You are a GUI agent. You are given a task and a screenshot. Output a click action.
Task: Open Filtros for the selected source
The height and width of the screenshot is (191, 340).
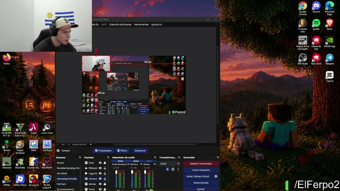[122, 150]
